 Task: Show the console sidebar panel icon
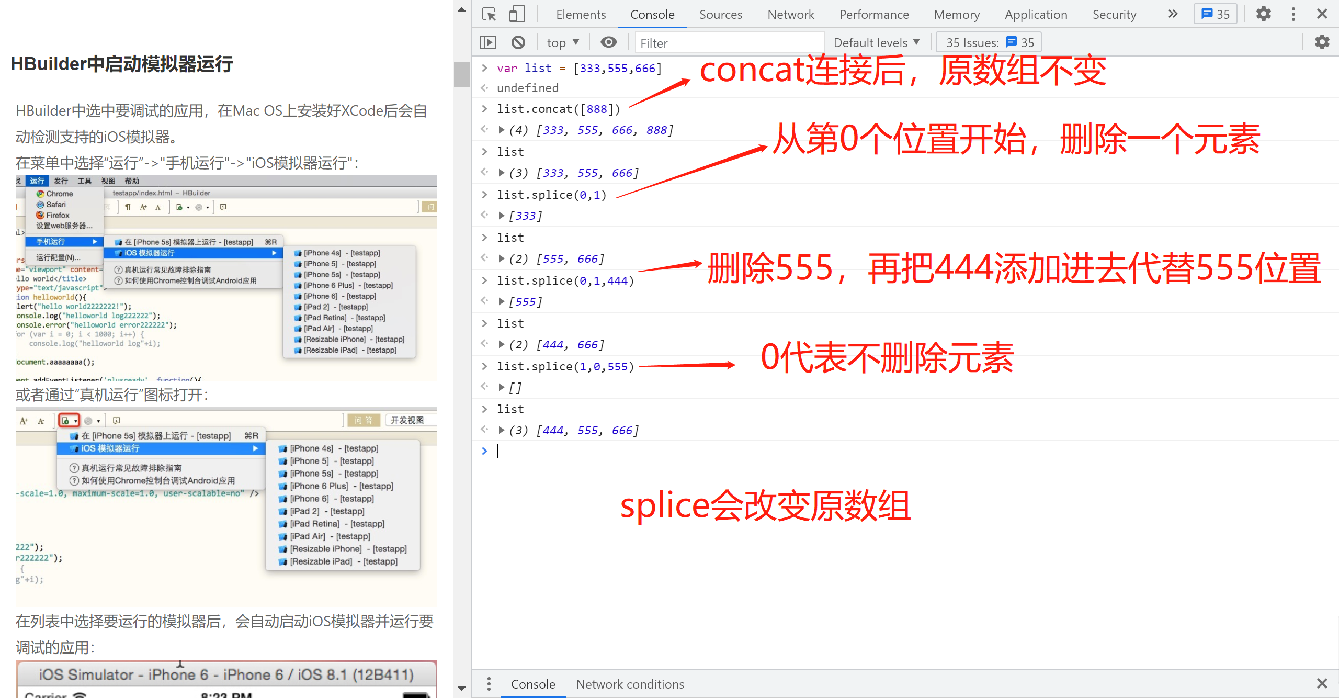coord(487,42)
